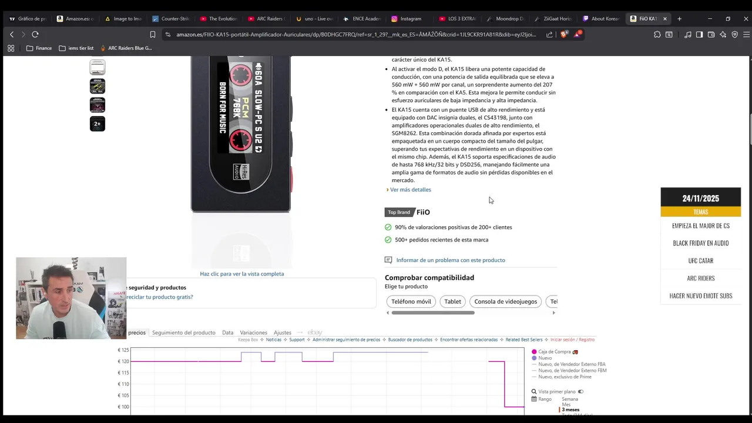
Task: Toggle the browser sidebar panel icon
Action: click(x=699, y=35)
